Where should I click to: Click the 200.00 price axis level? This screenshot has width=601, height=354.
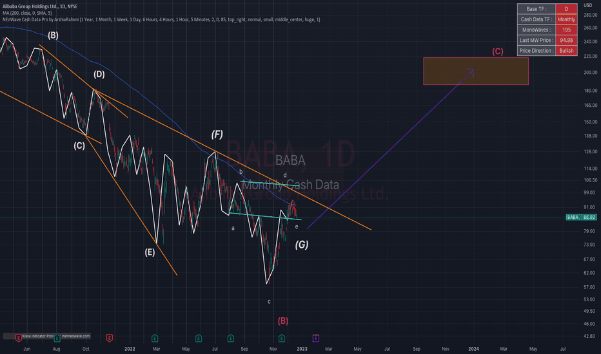[590, 72]
